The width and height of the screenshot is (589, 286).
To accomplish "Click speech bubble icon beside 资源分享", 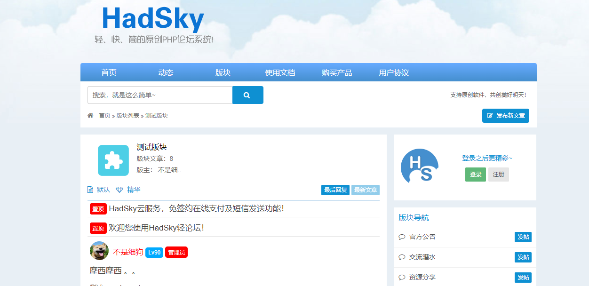I will click(x=402, y=278).
